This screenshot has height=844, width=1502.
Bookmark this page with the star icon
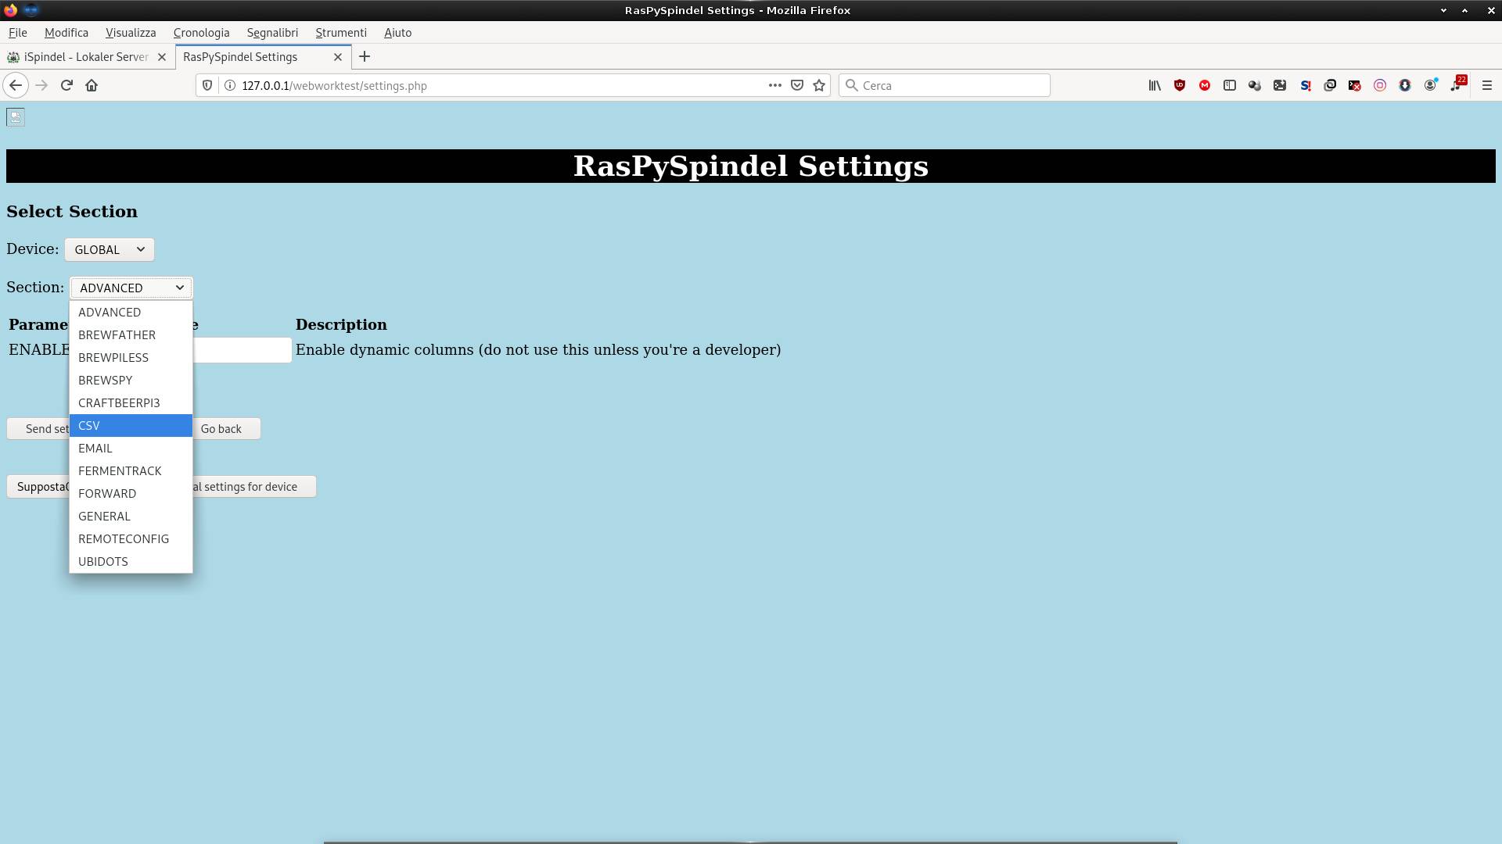click(819, 86)
